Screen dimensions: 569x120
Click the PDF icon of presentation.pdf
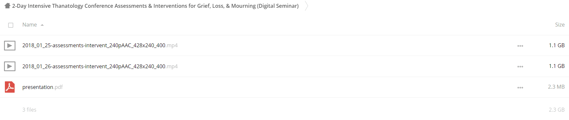pos(10,87)
